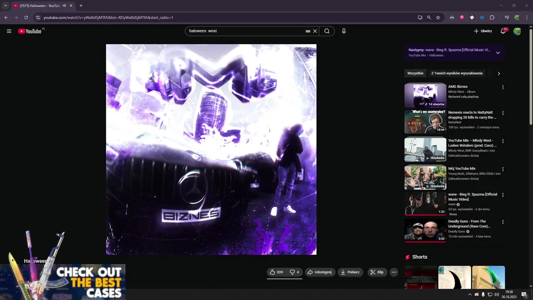Open the tab search dropdown arrow

coord(5,6)
